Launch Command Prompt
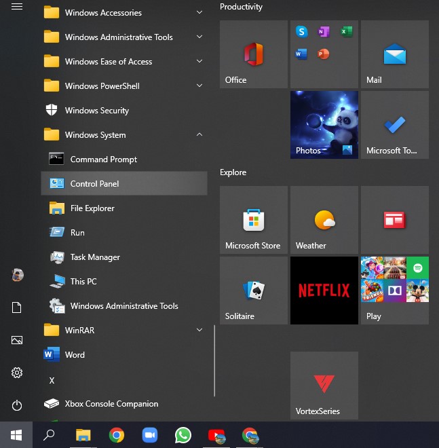The height and width of the screenshot is (448, 439). (x=124, y=159)
